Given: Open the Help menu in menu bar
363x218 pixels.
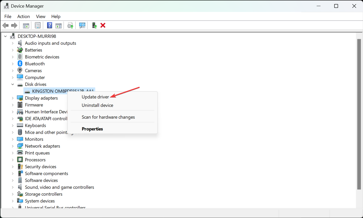Looking at the screenshot, I should pos(56,16).
